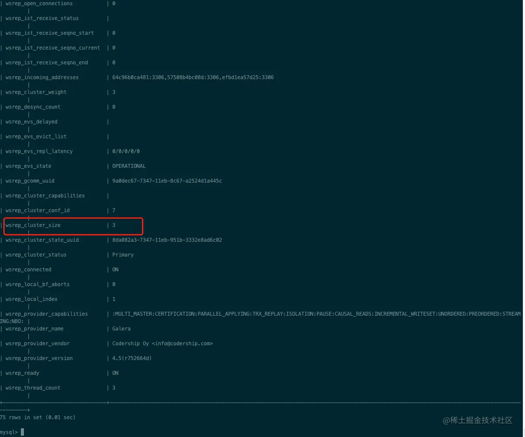Click wsrep_provider_name variable name
This screenshot has height=437, width=525.
(x=34, y=329)
